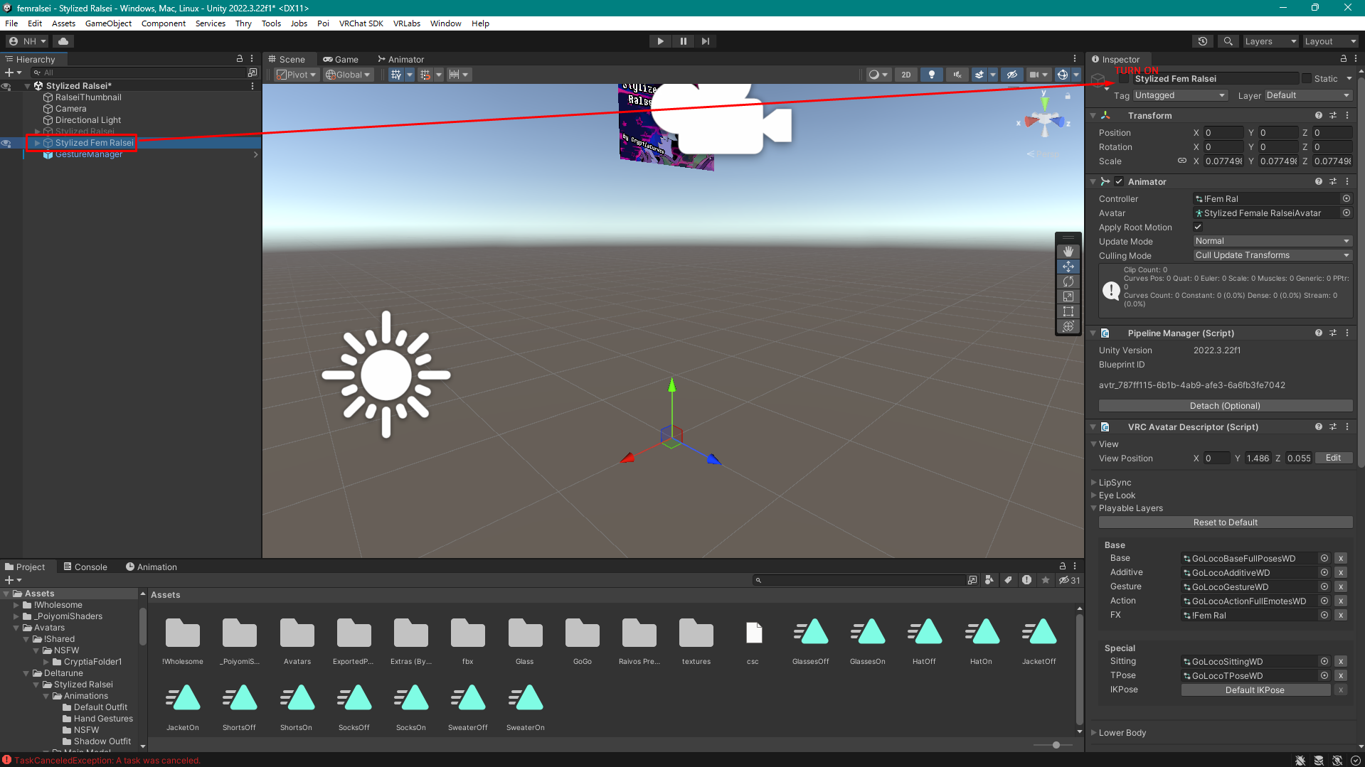The image size is (1365, 767).
Task: Click the Pause button in toolbar
Action: (x=683, y=41)
